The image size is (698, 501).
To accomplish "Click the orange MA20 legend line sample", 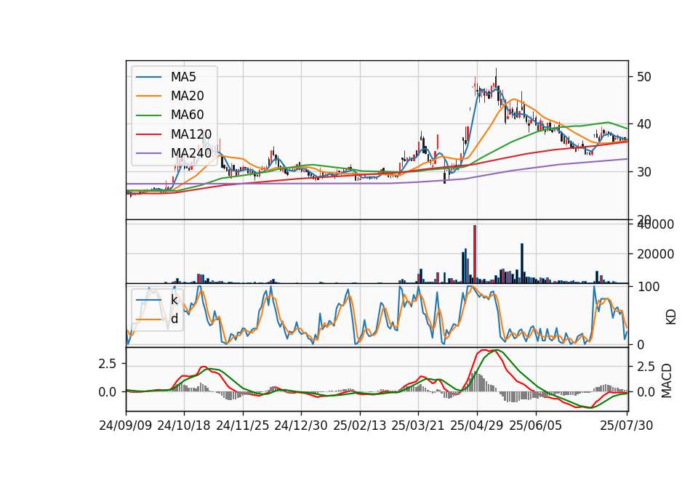I will tap(148, 96).
